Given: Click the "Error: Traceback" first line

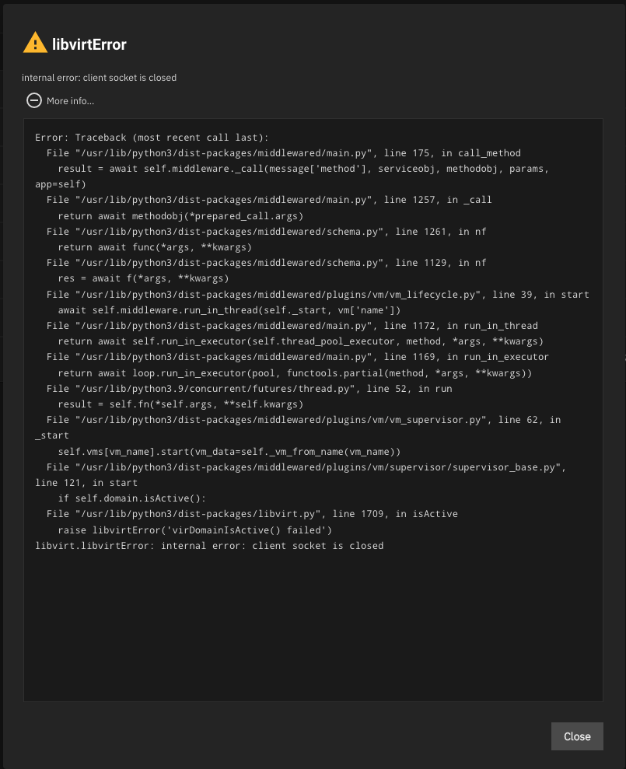Looking at the screenshot, I should [152, 138].
